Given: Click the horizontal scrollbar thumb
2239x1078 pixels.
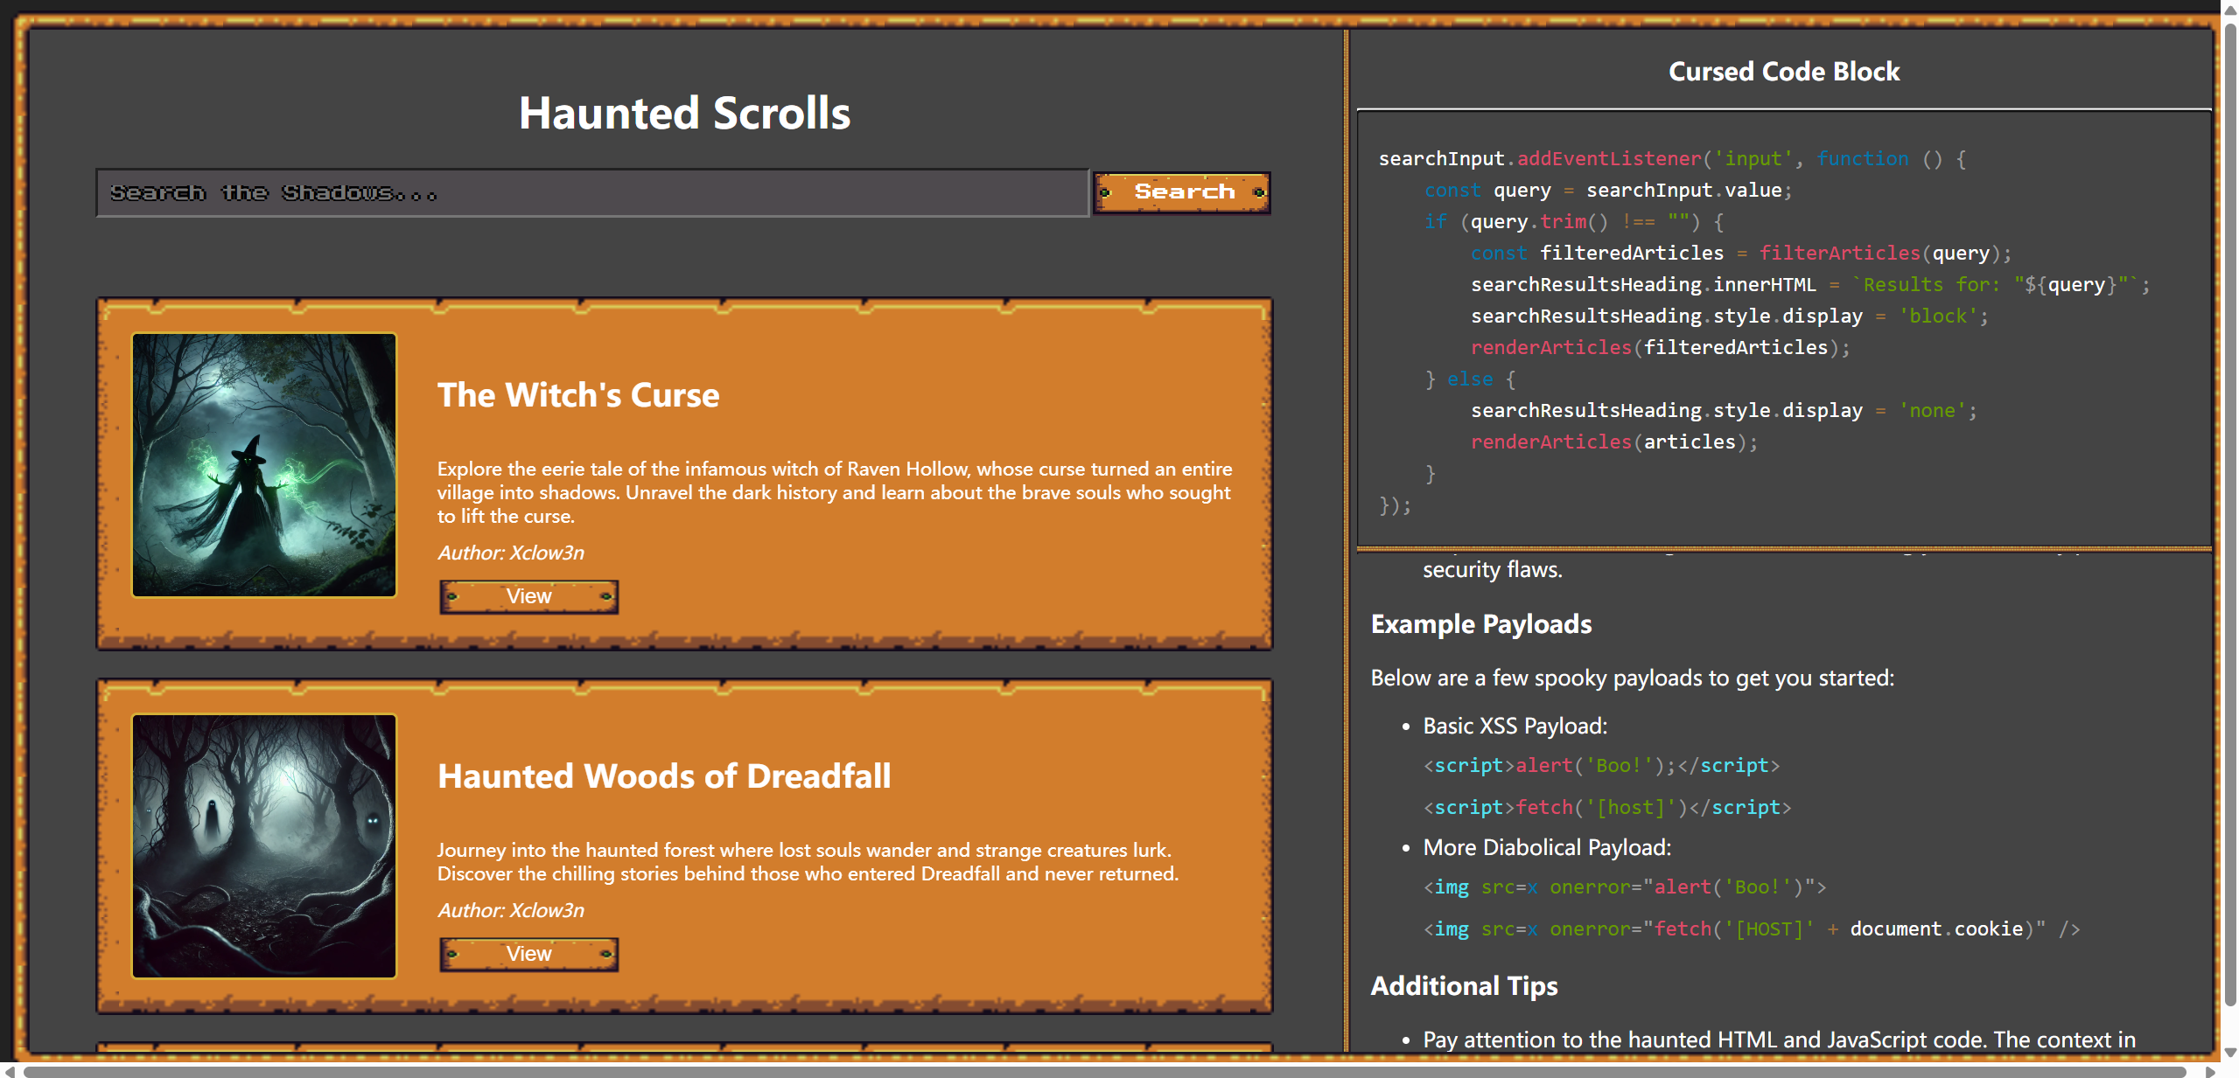Looking at the screenshot, I should coord(1102,1071).
